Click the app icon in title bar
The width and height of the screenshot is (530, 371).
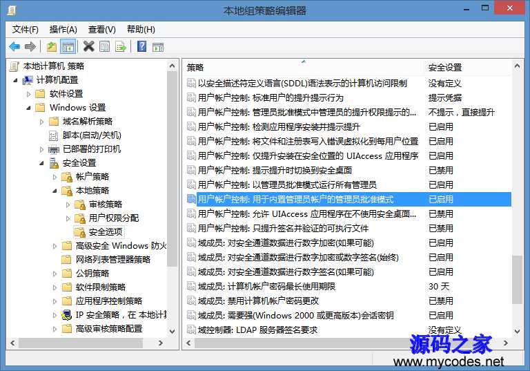click(x=12, y=10)
